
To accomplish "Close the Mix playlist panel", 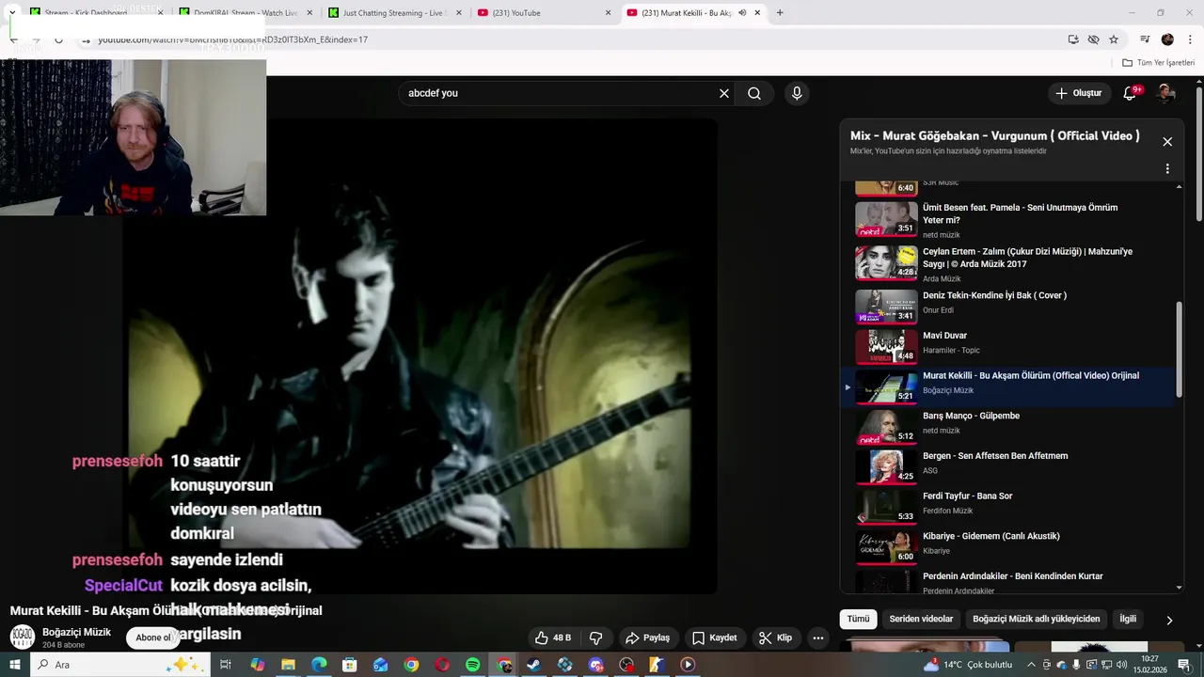I will [1167, 142].
